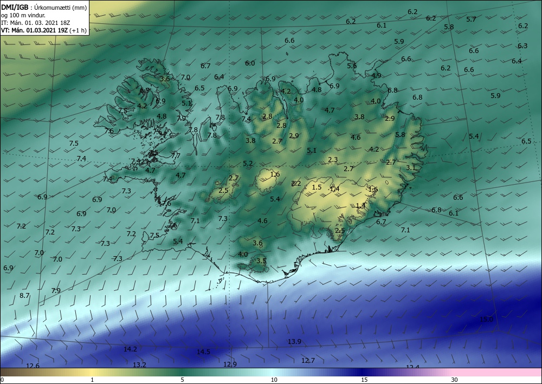This screenshot has width=542, height=384.
Task: Click the 5.7 value label
Action: pyautogui.click(x=471, y=19)
